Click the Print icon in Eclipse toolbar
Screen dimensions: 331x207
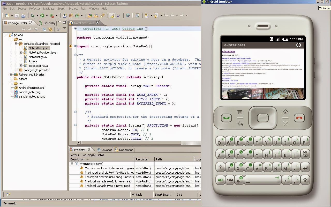23,16
